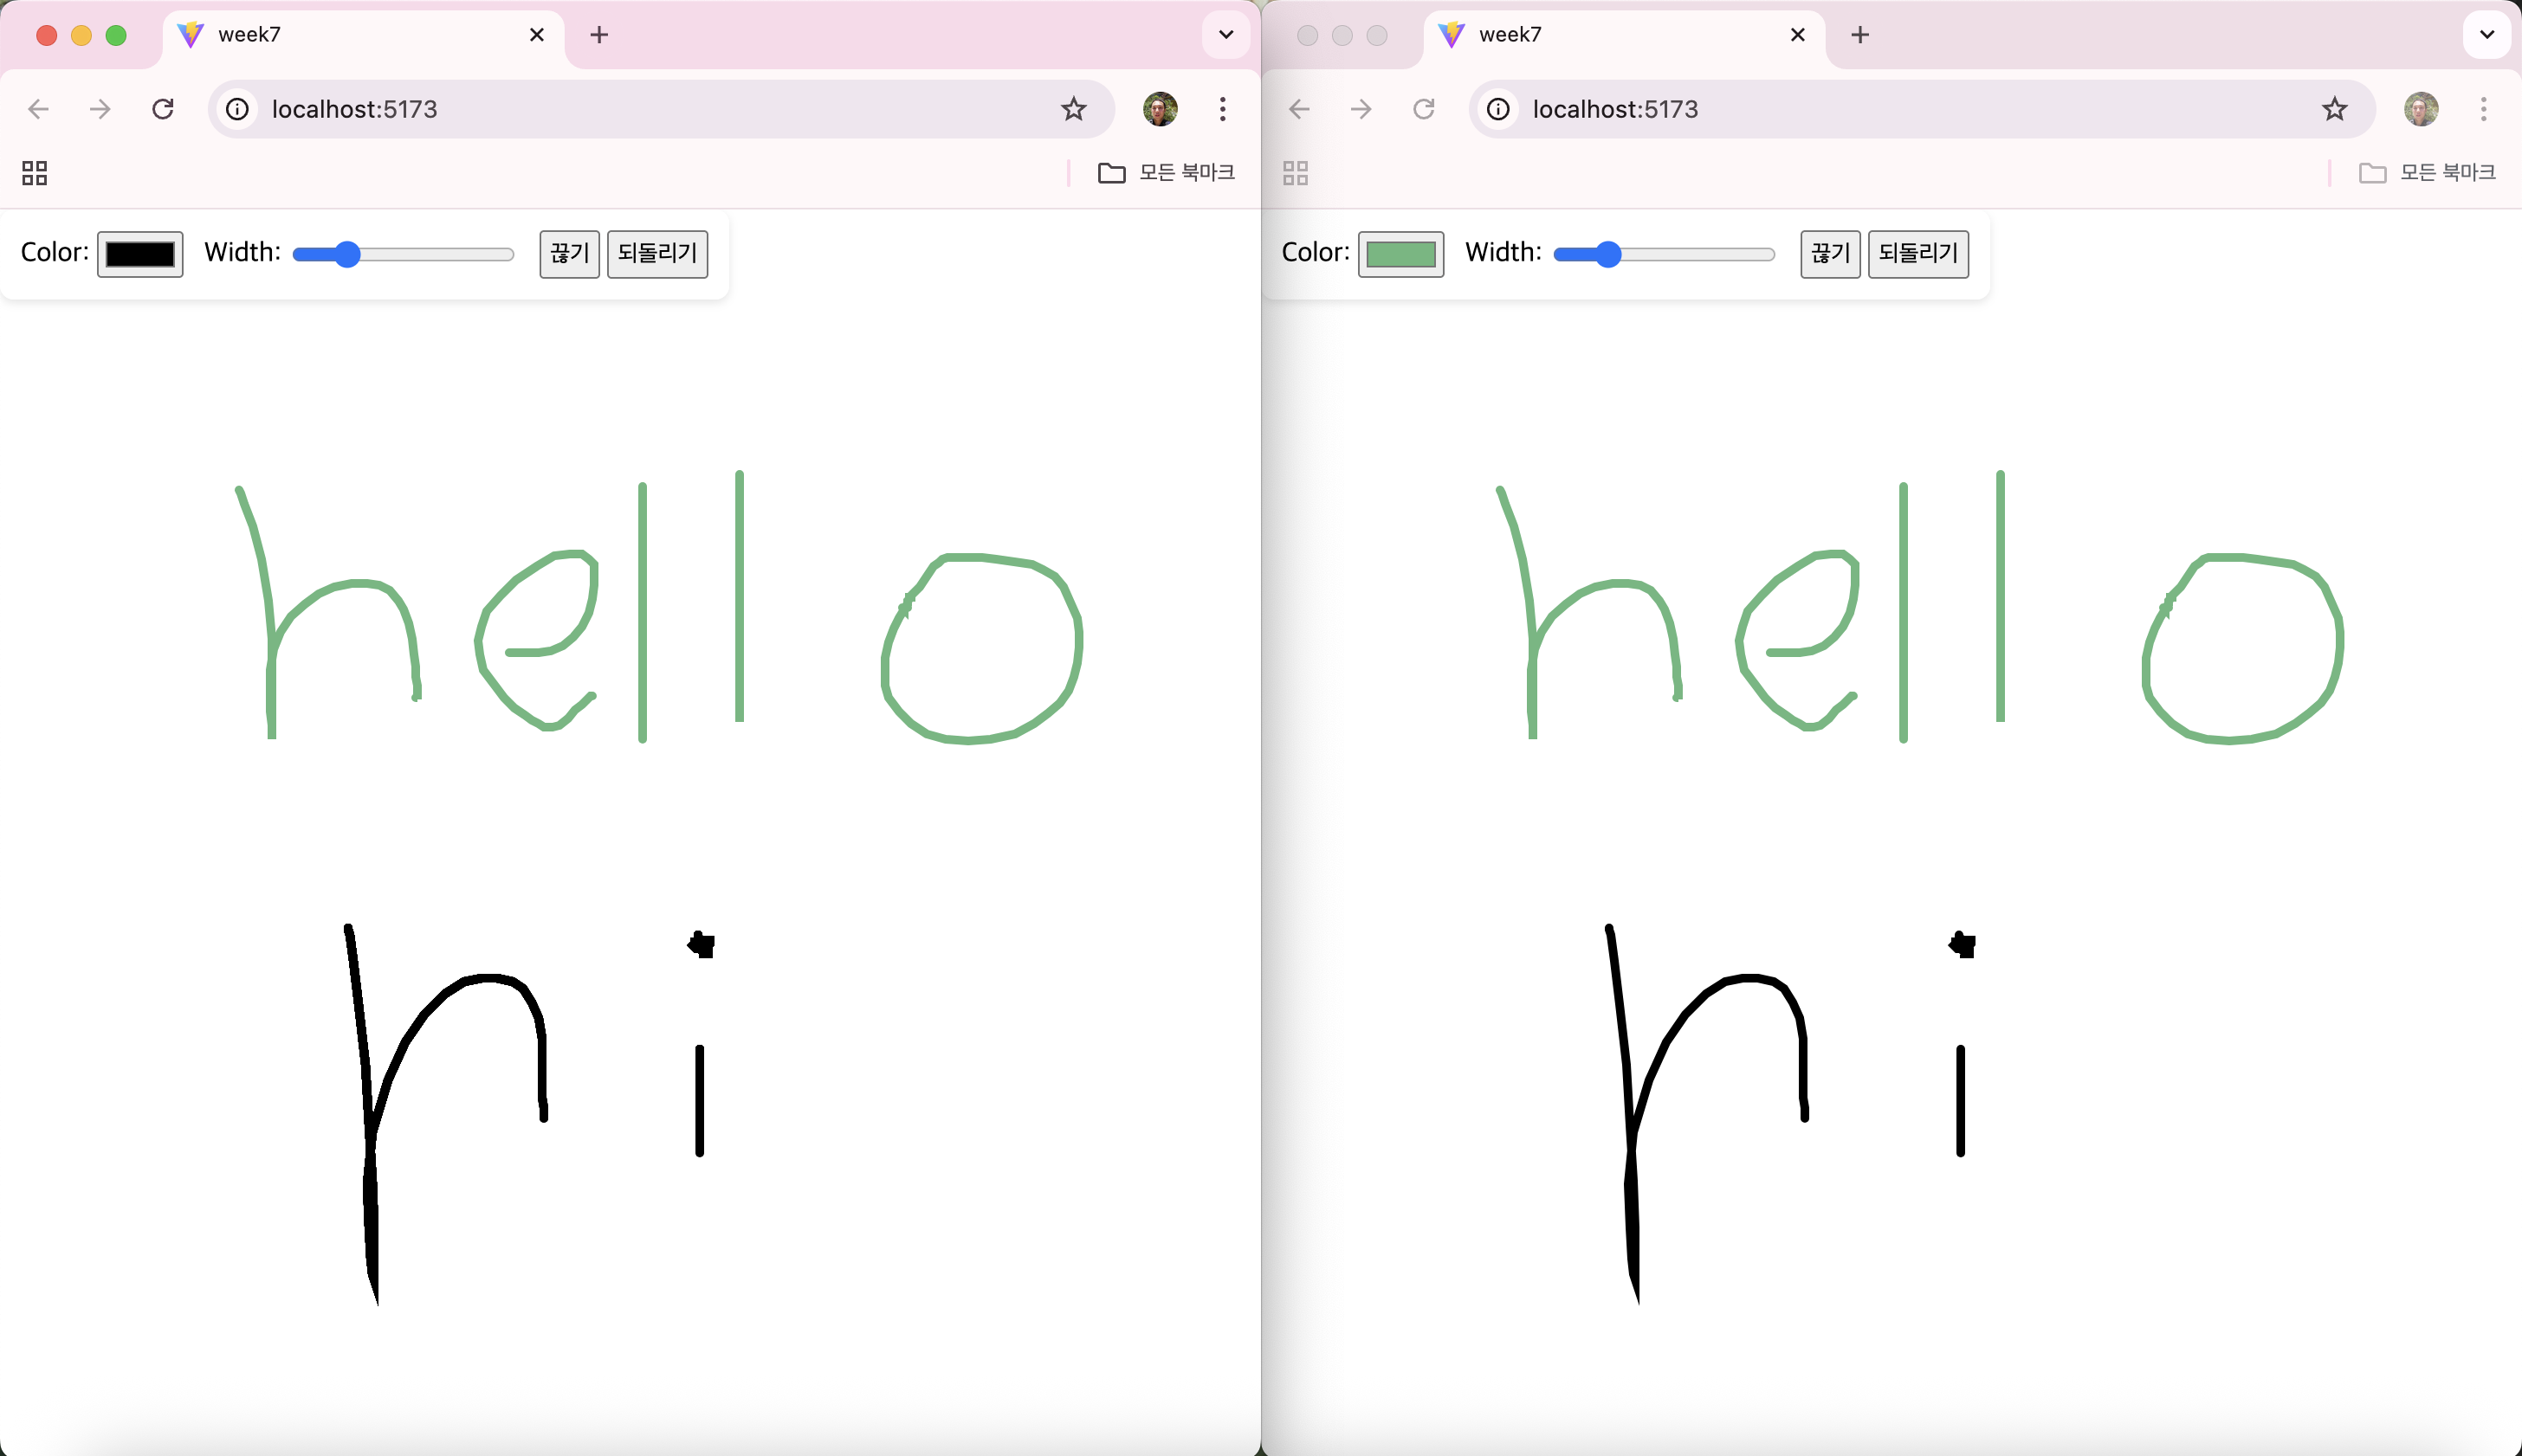Open Chrome three-dot menu in left window

click(1223, 109)
